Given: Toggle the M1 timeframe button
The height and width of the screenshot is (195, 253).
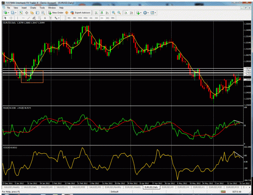Looking at the screenshot, I should pyautogui.click(x=69, y=18).
